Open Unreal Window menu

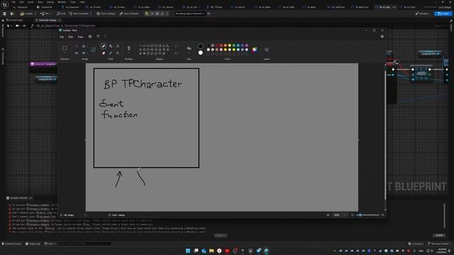coord(62,2)
